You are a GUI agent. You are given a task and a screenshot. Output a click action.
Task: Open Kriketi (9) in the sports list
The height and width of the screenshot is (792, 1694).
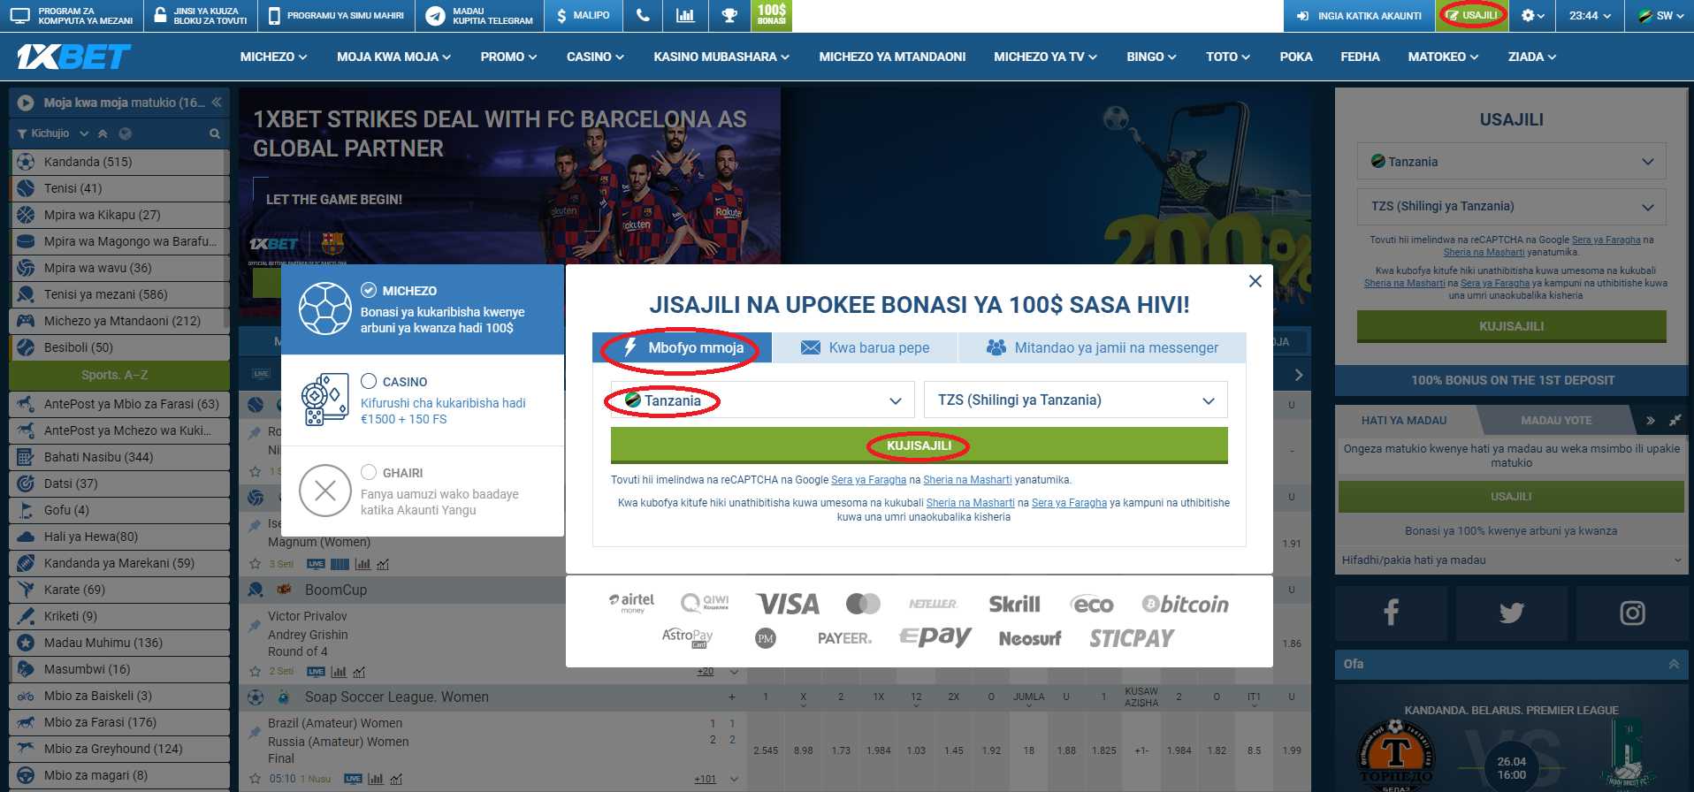tap(119, 616)
